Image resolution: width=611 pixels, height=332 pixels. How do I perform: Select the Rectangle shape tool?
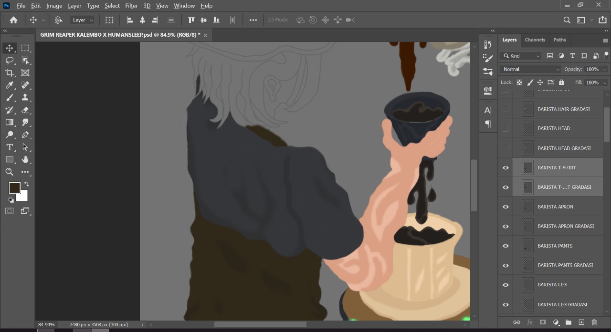[x=10, y=159]
